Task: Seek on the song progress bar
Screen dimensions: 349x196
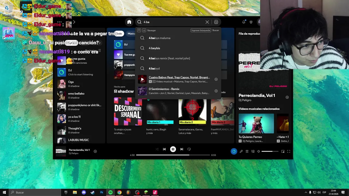Action: [x=173, y=155]
